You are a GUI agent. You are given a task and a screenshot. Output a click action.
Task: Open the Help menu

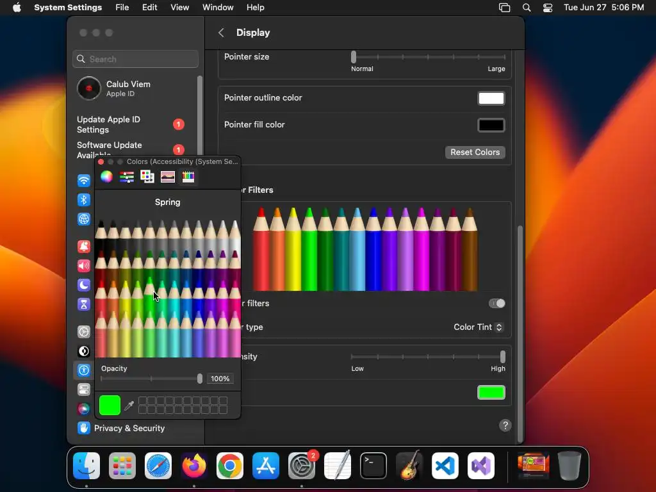(x=255, y=8)
